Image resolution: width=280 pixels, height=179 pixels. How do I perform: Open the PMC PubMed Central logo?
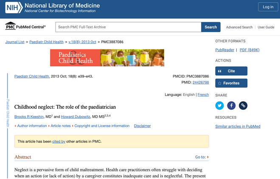[25, 26]
